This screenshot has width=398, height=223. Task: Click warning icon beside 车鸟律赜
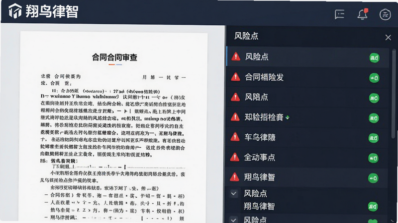235,137
